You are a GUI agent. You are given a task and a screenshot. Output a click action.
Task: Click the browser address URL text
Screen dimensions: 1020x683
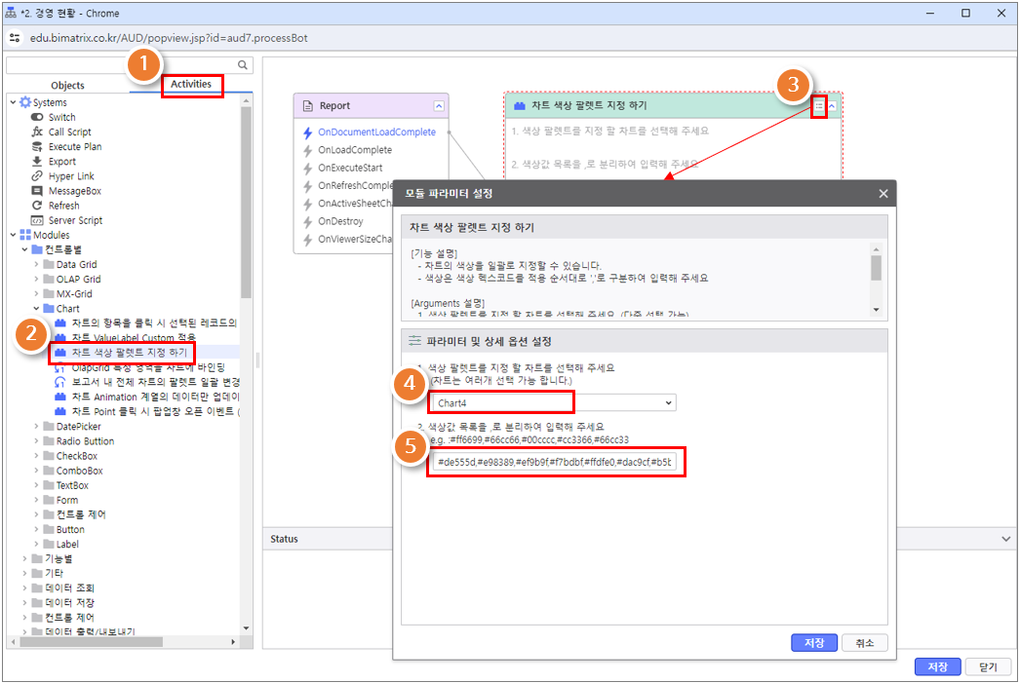click(169, 38)
